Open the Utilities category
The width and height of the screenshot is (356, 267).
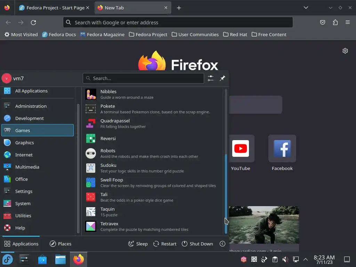pyautogui.click(x=38, y=216)
